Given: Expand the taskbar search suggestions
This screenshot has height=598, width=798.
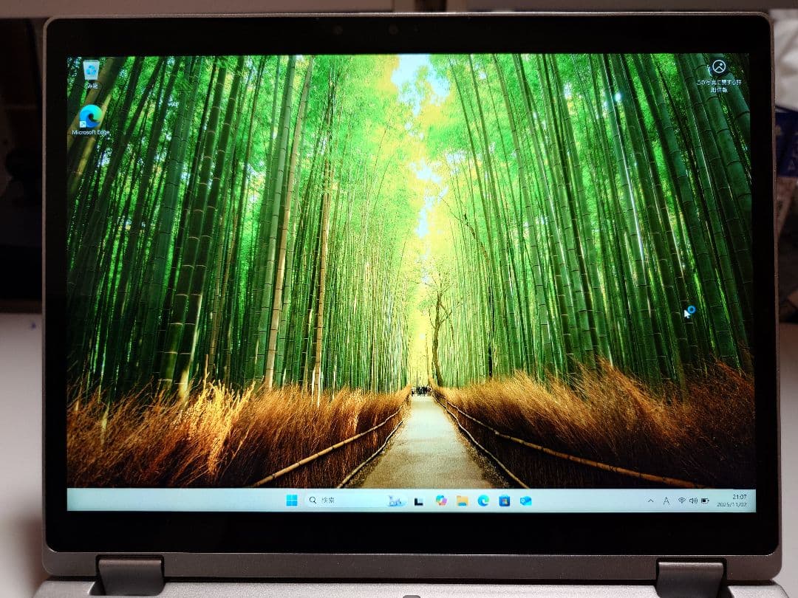Looking at the screenshot, I should [x=329, y=503].
